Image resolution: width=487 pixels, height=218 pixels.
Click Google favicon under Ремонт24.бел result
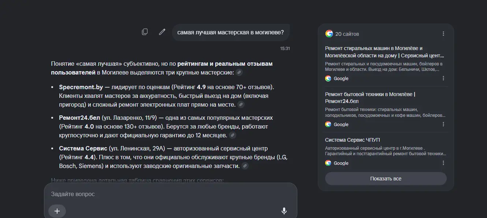(x=328, y=124)
